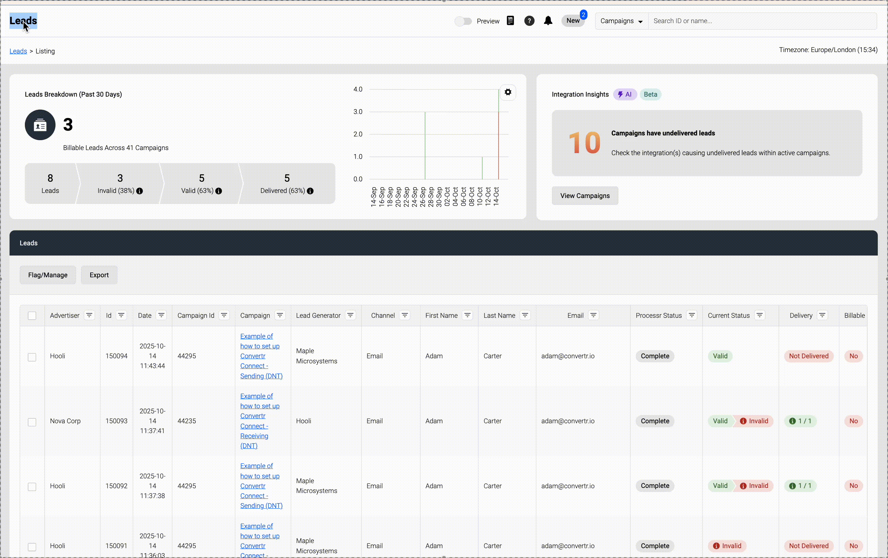Viewport: 888px width, 558px height.
Task: Filter the Processr Status column
Action: click(x=692, y=315)
